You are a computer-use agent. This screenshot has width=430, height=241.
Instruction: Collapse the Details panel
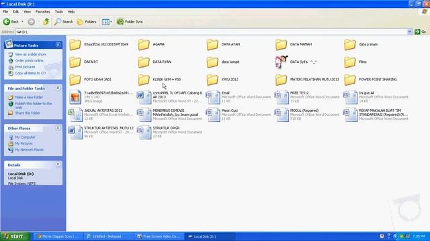point(58,165)
